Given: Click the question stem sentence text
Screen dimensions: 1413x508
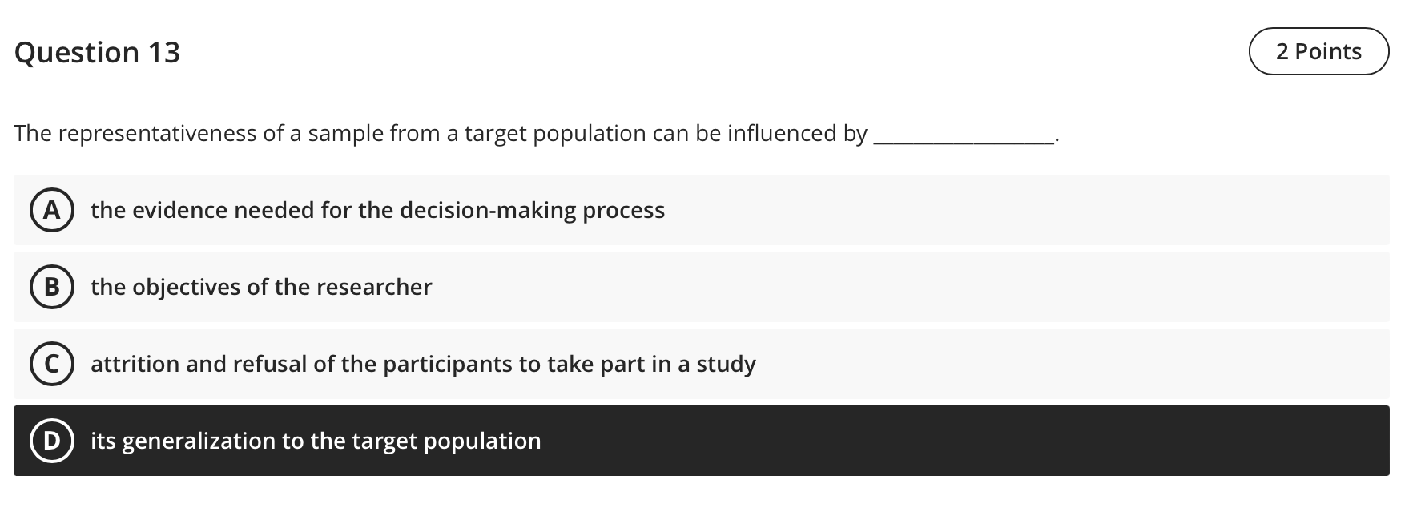Looking at the screenshot, I should [x=439, y=133].
